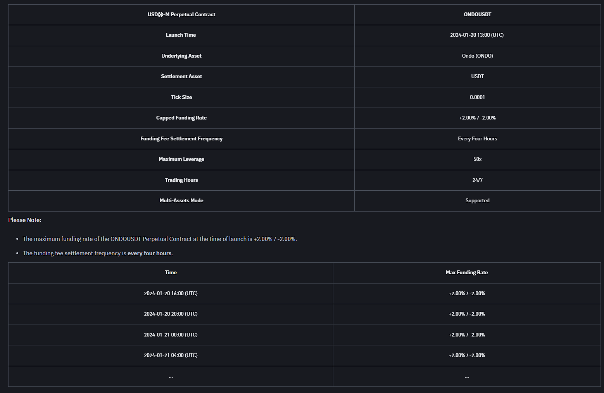The height and width of the screenshot is (393, 604).
Task: Select the 24/7 Trading Hours value
Action: click(477, 180)
